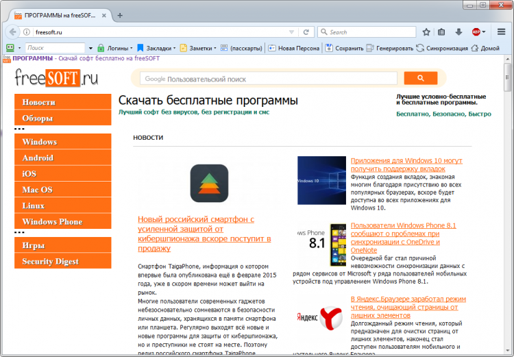Screen dimensions: 514x357
Task: Show bookmarks list icon in toolbar
Action: coord(441,32)
